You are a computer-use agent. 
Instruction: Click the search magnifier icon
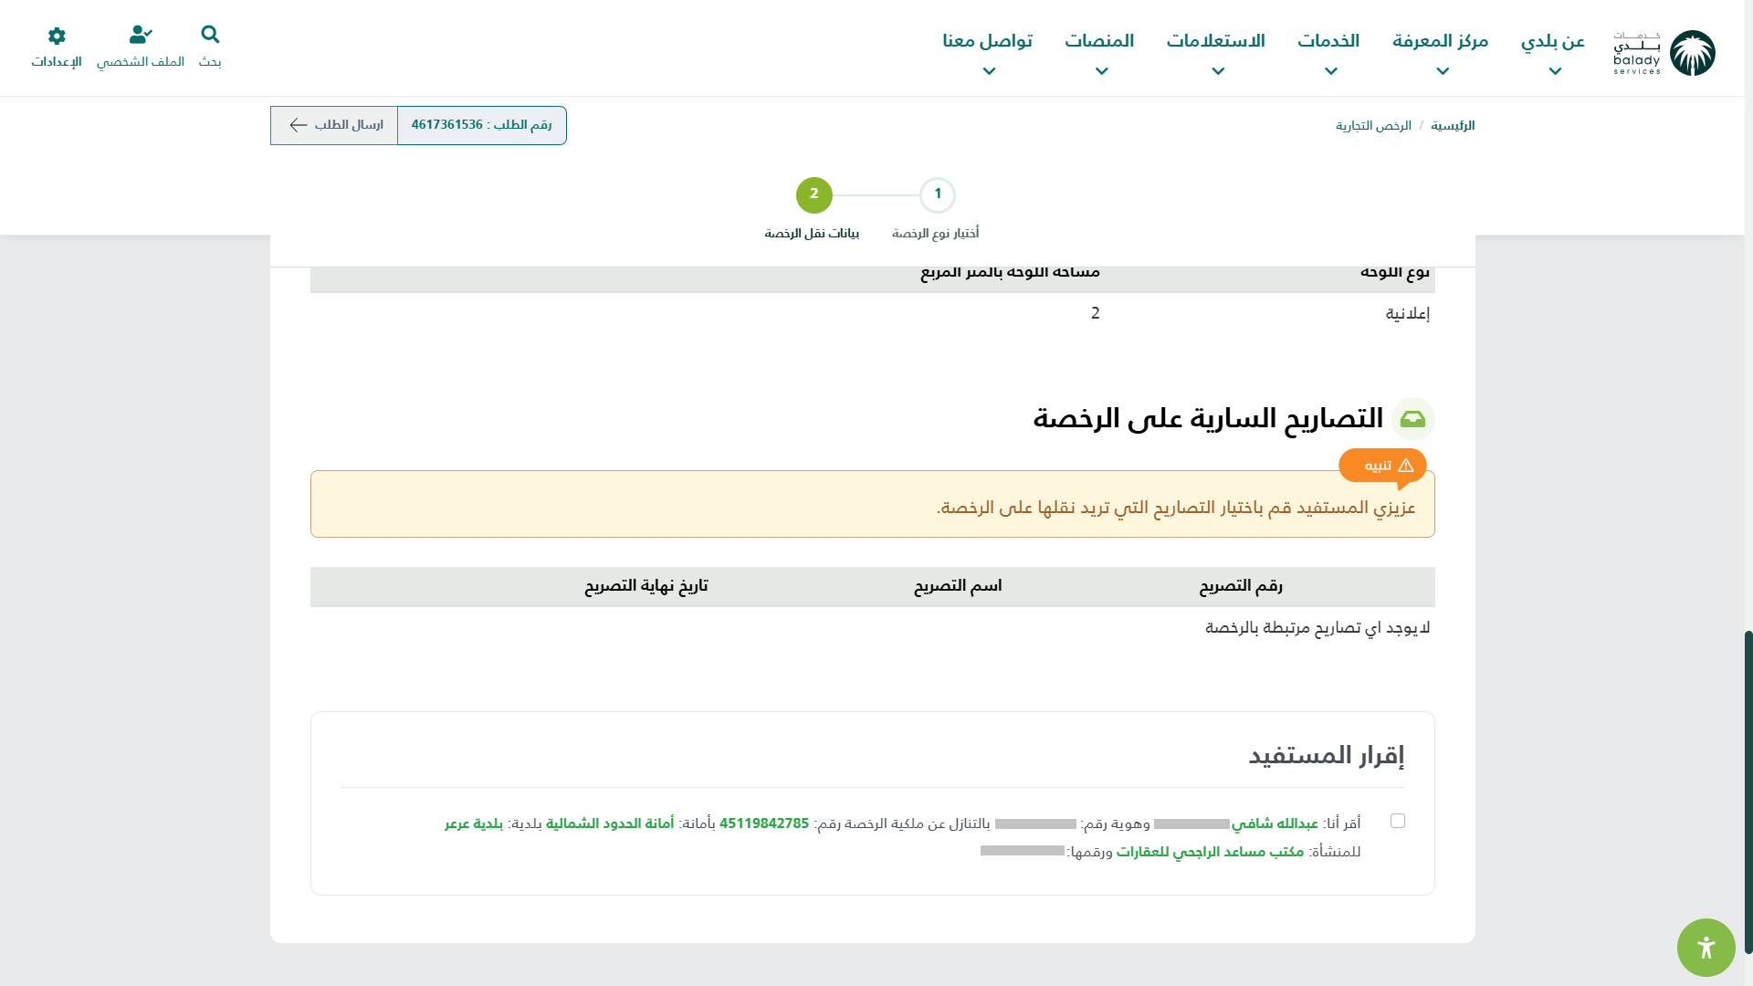pos(210,35)
